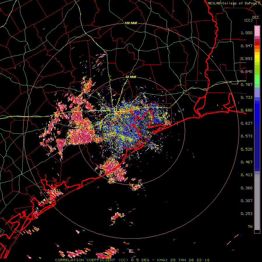Screen dimensions: 262x262
Task: Select the 0.573 scale value
Action: pos(247,136)
